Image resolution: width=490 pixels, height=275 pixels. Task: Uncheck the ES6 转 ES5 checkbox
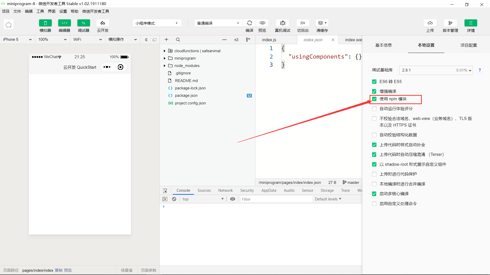pyautogui.click(x=374, y=82)
